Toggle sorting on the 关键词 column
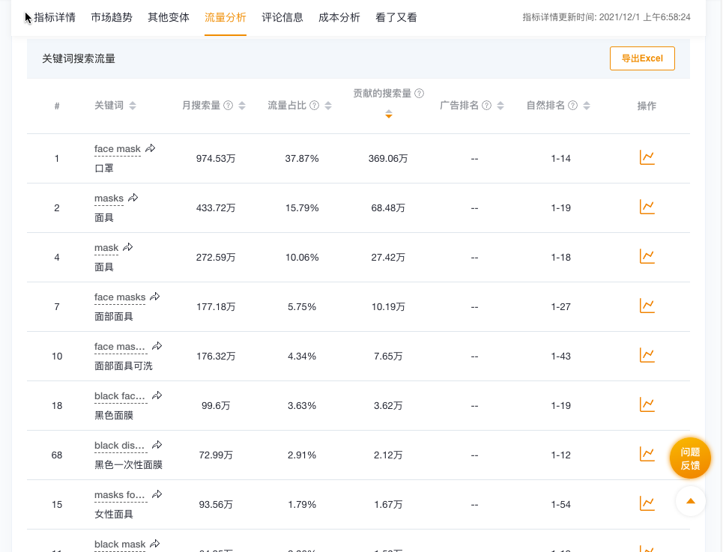This screenshot has height=552, width=723. [133, 106]
